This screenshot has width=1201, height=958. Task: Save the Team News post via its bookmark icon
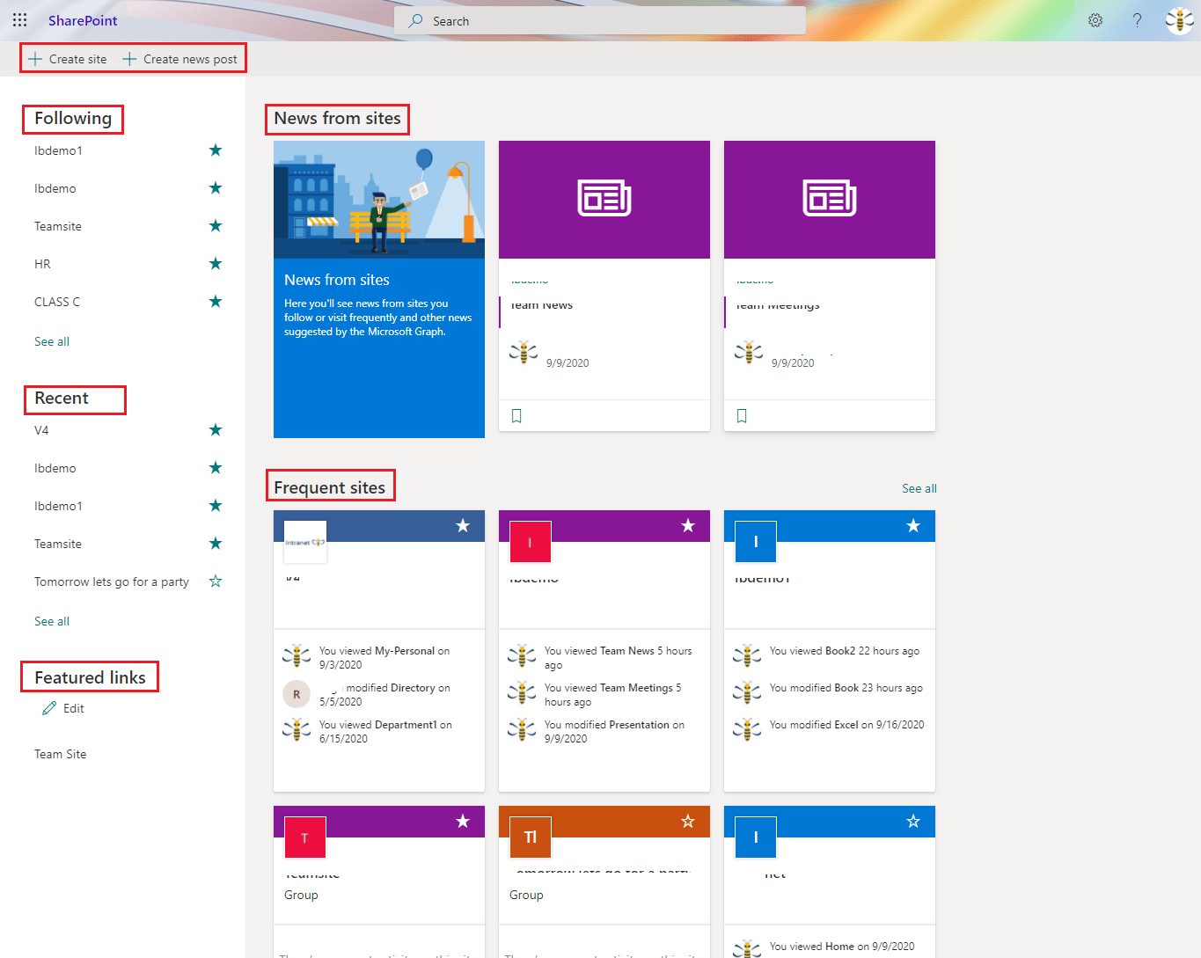point(516,414)
